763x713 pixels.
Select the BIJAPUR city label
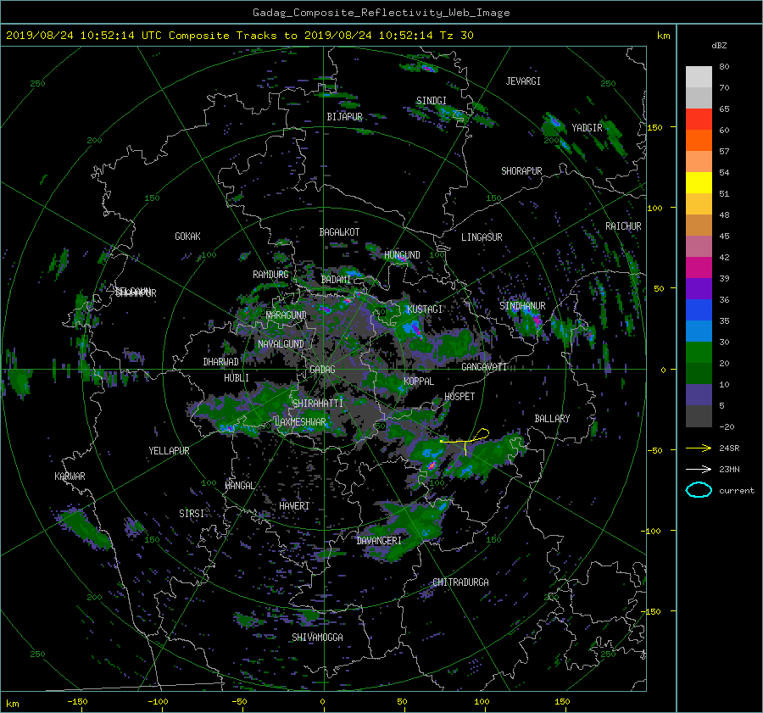(x=344, y=117)
